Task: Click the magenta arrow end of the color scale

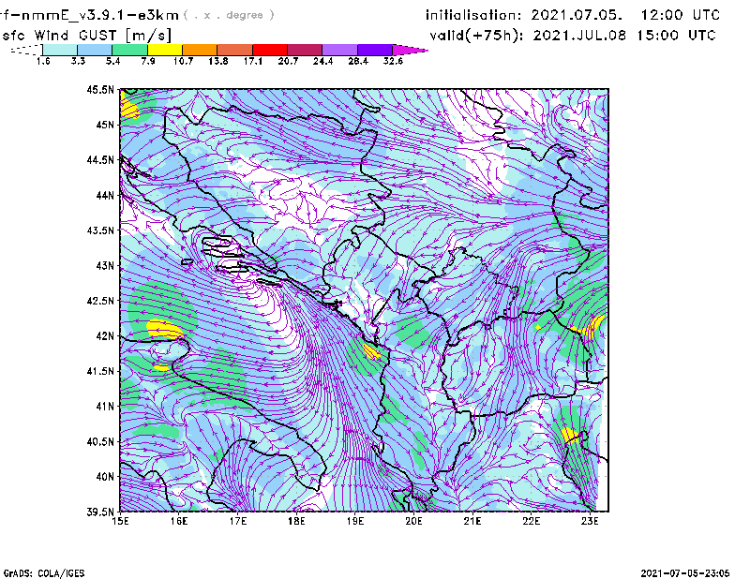Action: (410, 50)
